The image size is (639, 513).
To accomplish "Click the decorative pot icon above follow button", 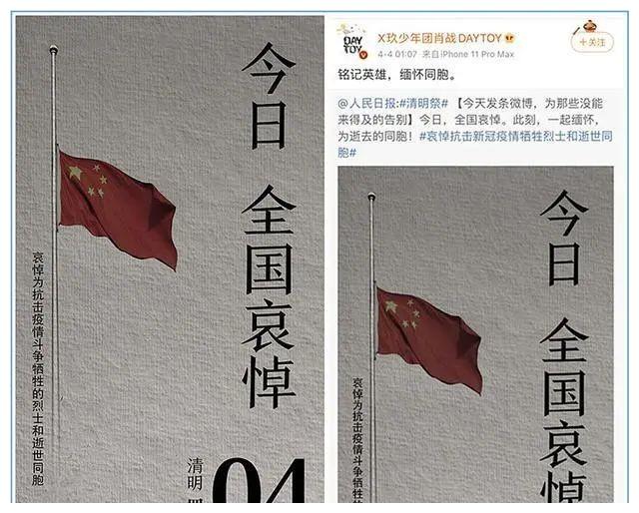I will click(588, 27).
